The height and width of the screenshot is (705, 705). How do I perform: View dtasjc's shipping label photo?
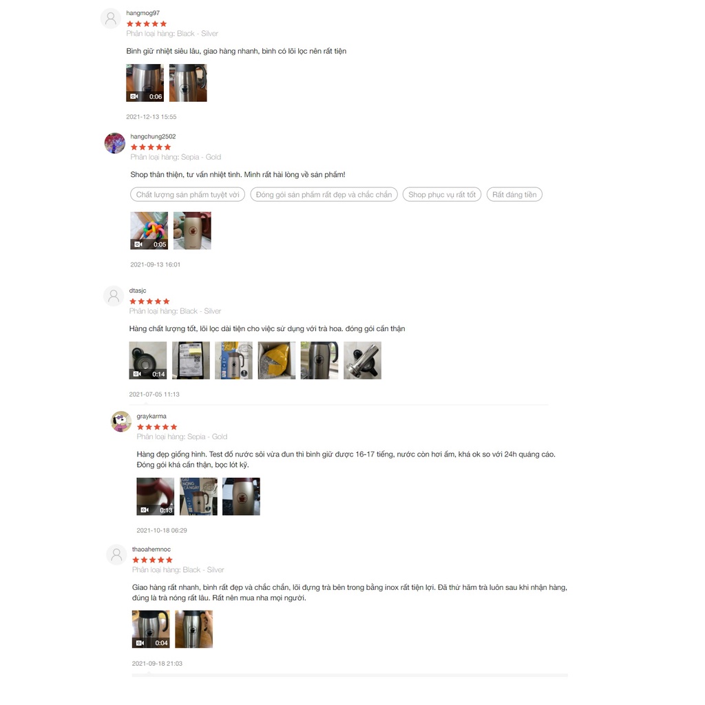point(191,360)
